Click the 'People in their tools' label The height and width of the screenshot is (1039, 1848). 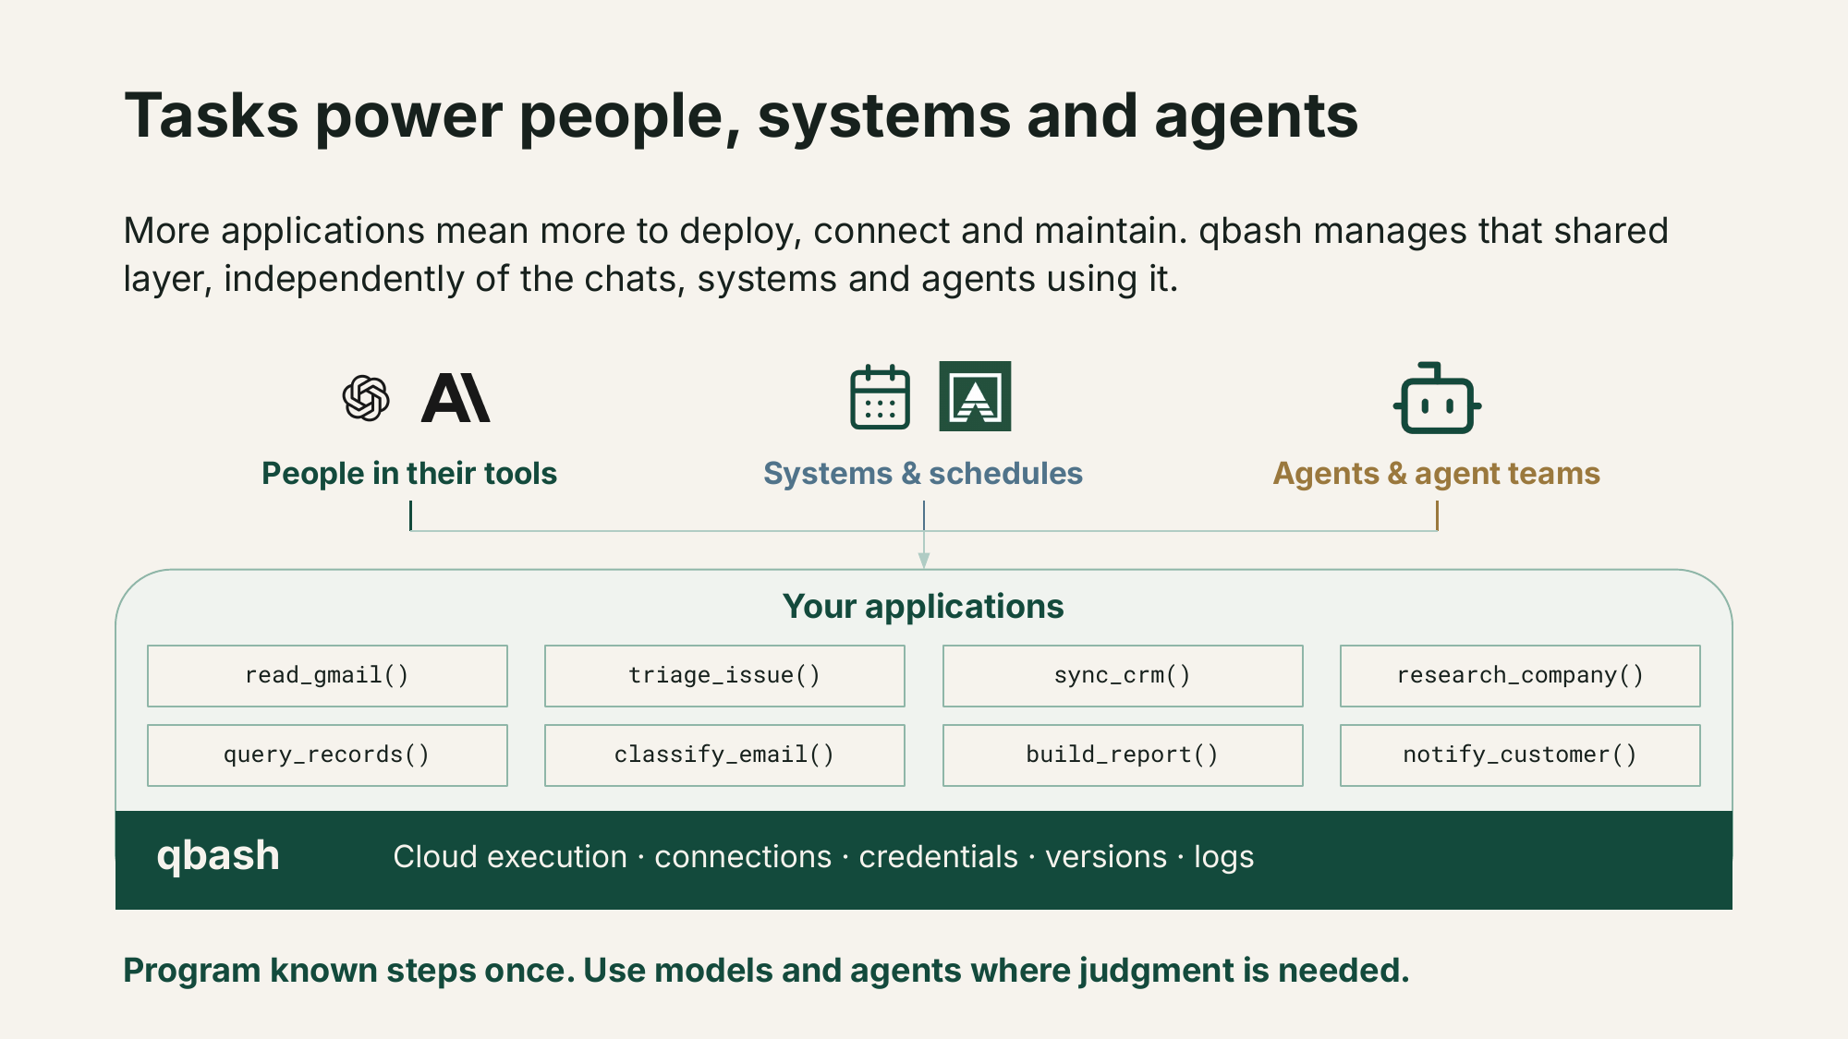coord(409,473)
